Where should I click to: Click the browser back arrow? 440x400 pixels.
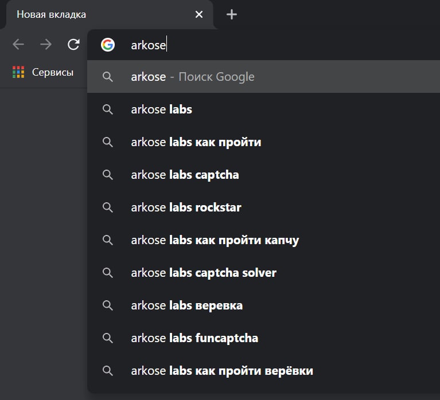(x=18, y=44)
